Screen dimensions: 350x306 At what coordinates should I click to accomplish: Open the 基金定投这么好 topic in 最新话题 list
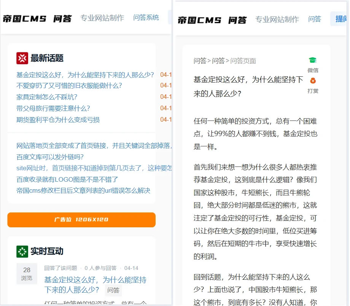85,75
